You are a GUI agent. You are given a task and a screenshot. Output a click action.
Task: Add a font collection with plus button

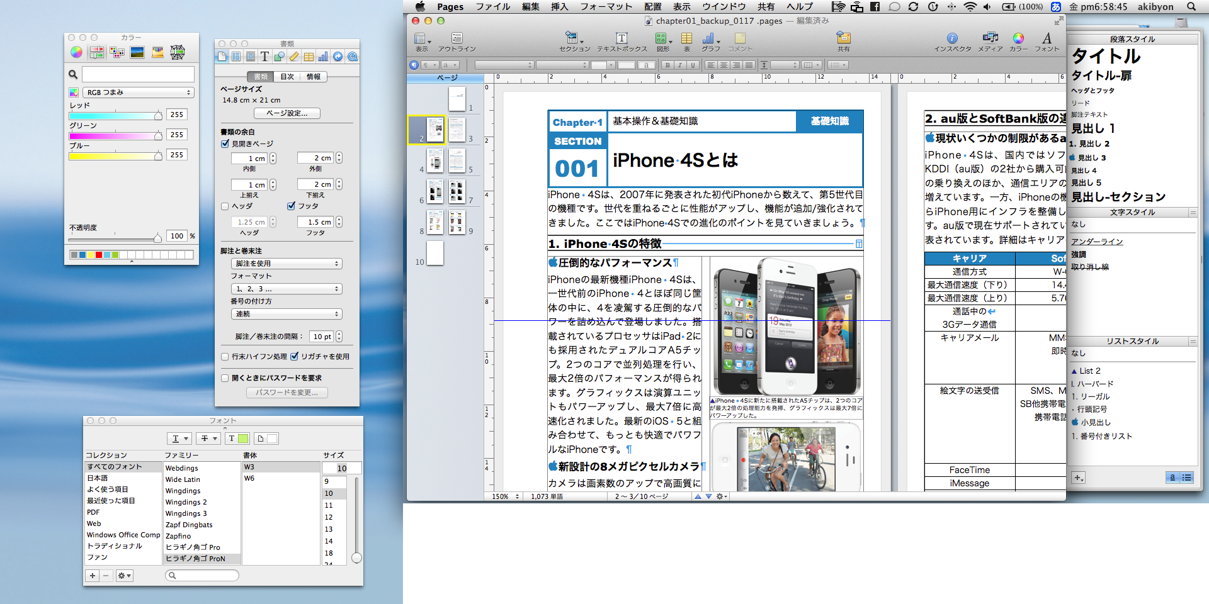pyautogui.click(x=93, y=576)
